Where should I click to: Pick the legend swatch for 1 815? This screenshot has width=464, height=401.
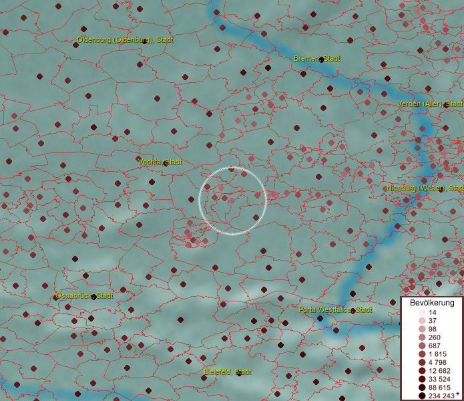[422, 354]
